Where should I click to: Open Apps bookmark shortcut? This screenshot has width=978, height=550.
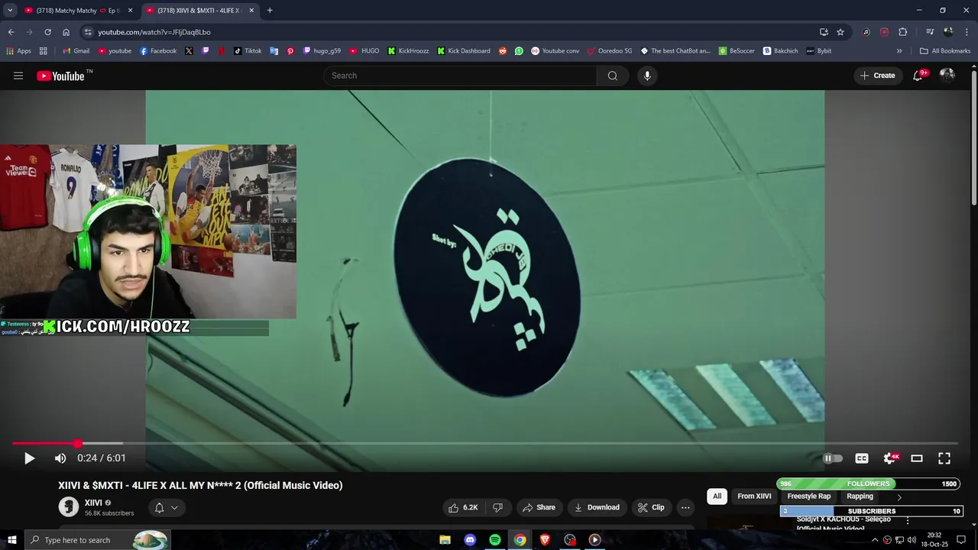click(18, 51)
